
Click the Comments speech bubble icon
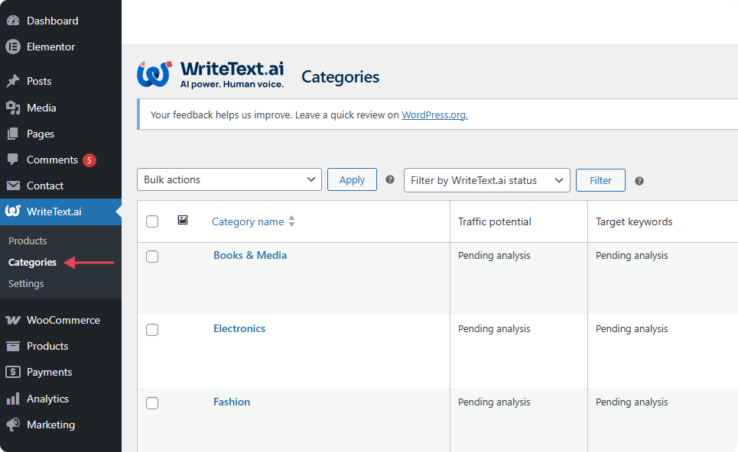pos(13,160)
